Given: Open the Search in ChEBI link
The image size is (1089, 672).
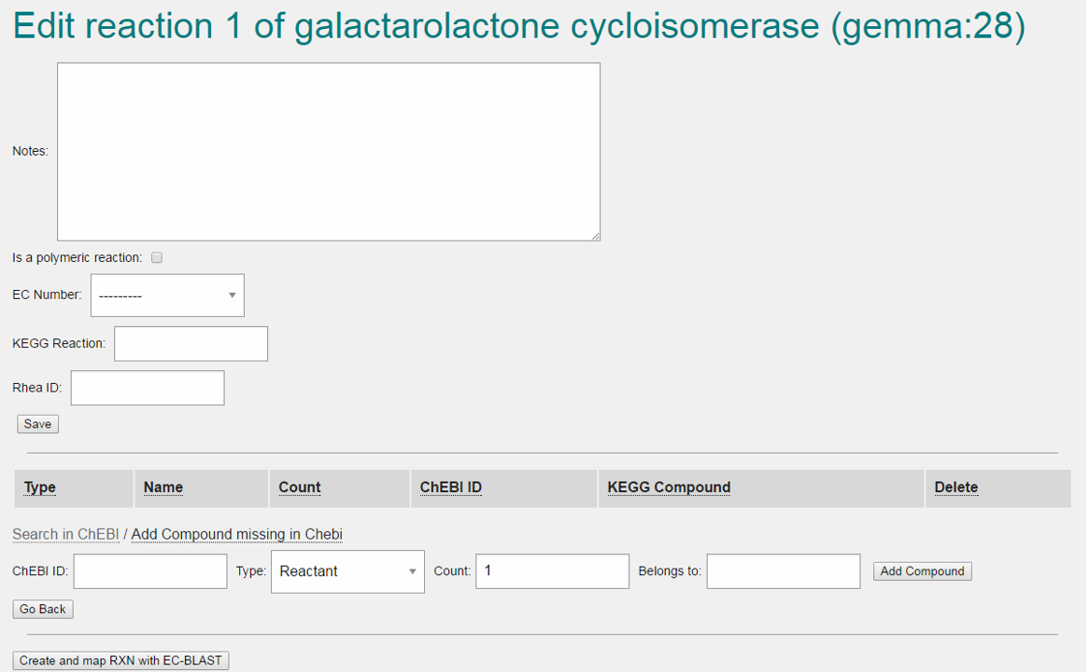Looking at the screenshot, I should pos(66,535).
